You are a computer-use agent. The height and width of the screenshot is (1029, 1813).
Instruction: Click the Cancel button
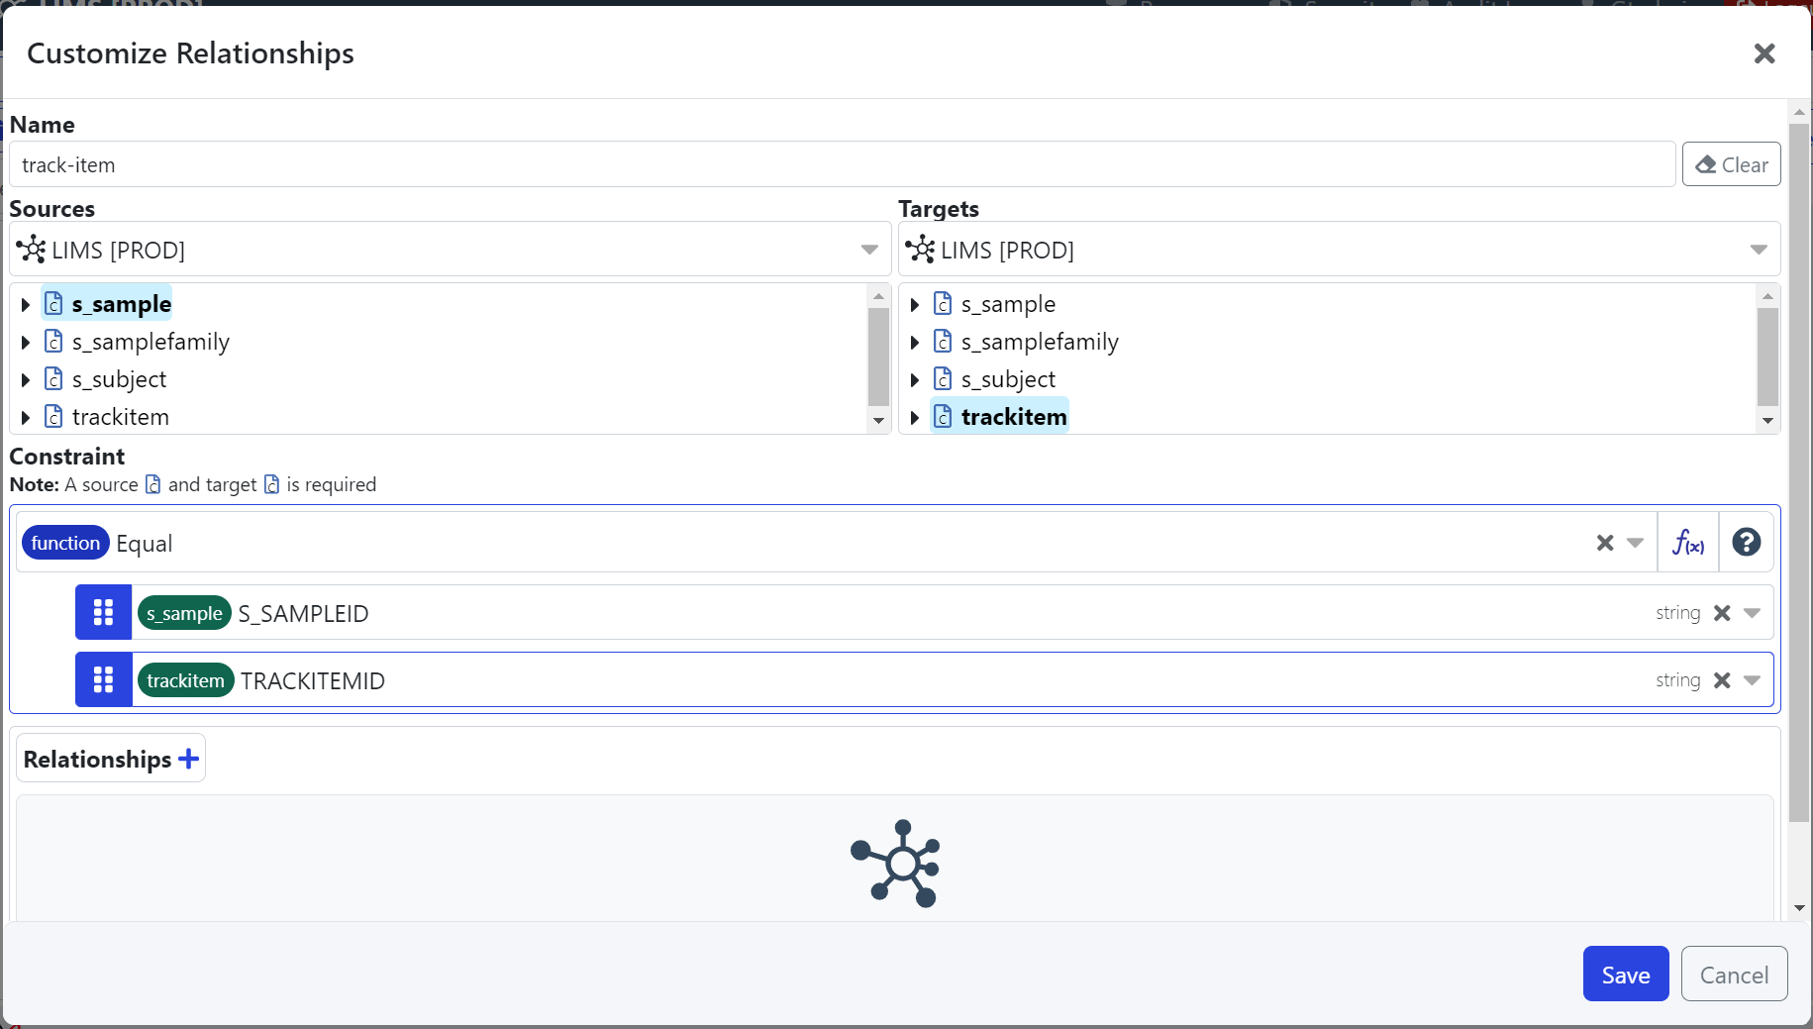point(1733,975)
